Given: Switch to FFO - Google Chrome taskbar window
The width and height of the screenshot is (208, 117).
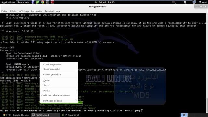Looking at the screenshot, I should point(16,115).
